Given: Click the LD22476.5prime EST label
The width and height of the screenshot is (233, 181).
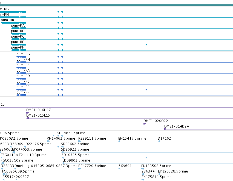Looking at the screenshot, I should (x=38, y=144).
